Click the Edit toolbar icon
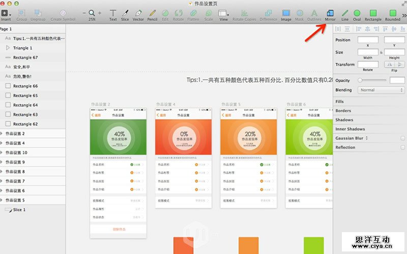Viewport: 407px width, 254px height. pyautogui.click(x=165, y=13)
